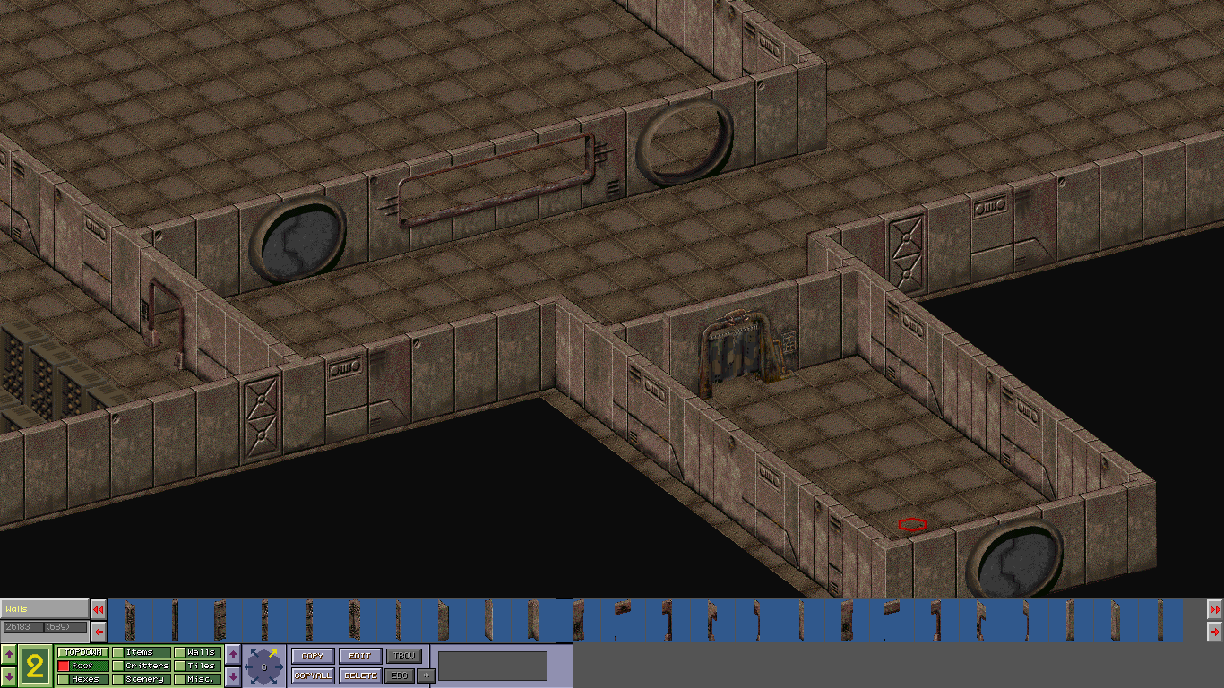The width and height of the screenshot is (1224, 688).
Task: Jump back fast with the double-left arrow
Action: pos(98,610)
